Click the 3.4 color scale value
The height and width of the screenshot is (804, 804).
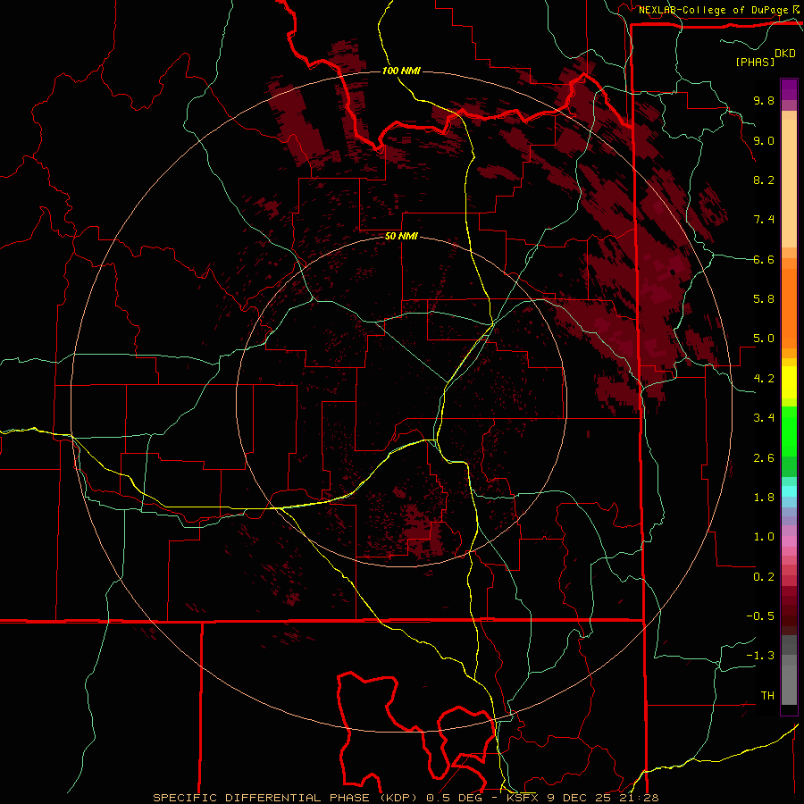coord(764,418)
